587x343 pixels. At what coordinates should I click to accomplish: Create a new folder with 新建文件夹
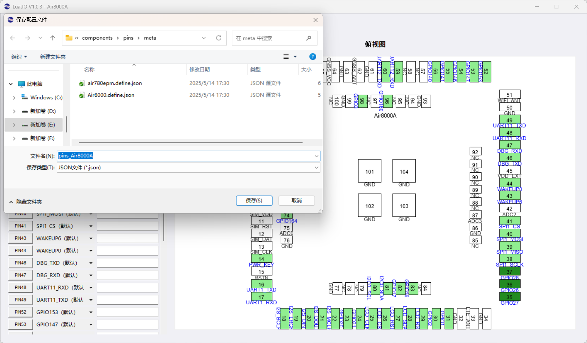tap(53, 57)
